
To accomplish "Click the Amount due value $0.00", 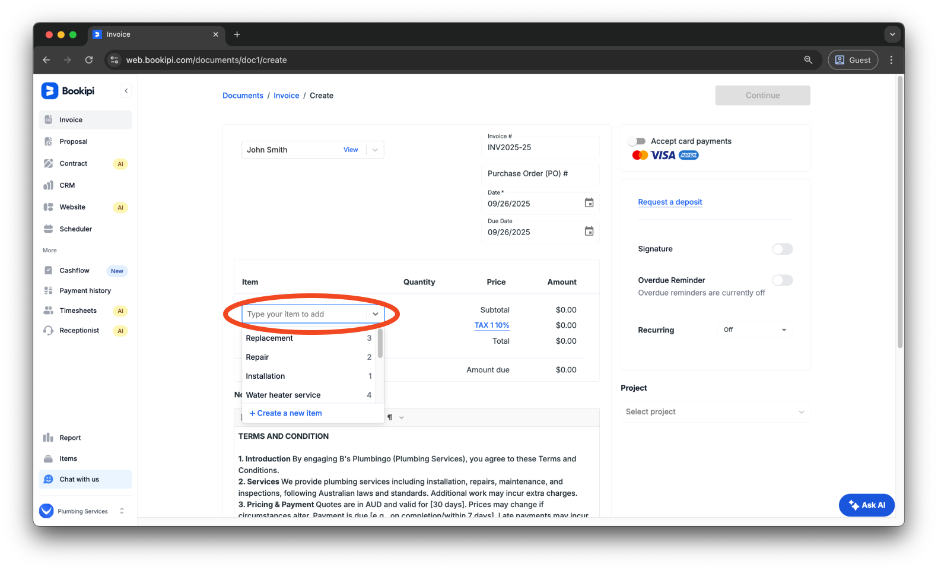I will tap(566, 370).
